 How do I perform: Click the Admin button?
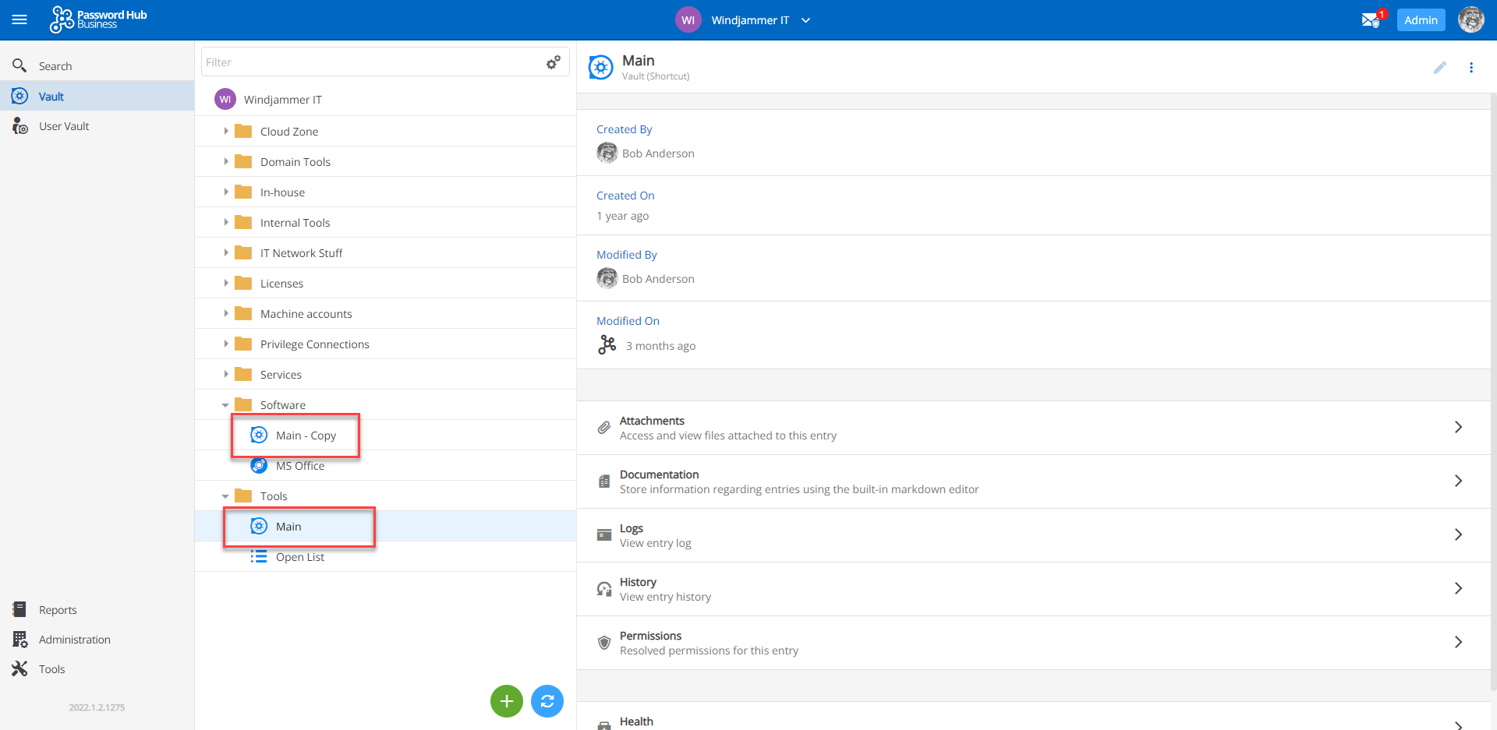point(1421,20)
